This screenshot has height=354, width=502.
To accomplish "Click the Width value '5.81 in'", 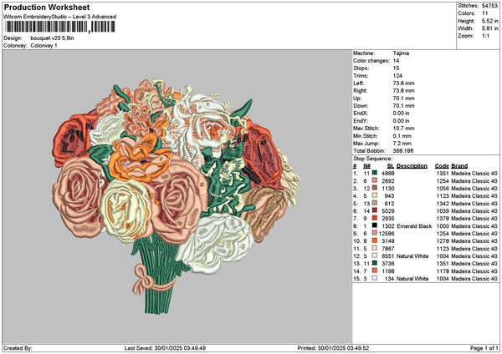I will [x=489, y=28].
